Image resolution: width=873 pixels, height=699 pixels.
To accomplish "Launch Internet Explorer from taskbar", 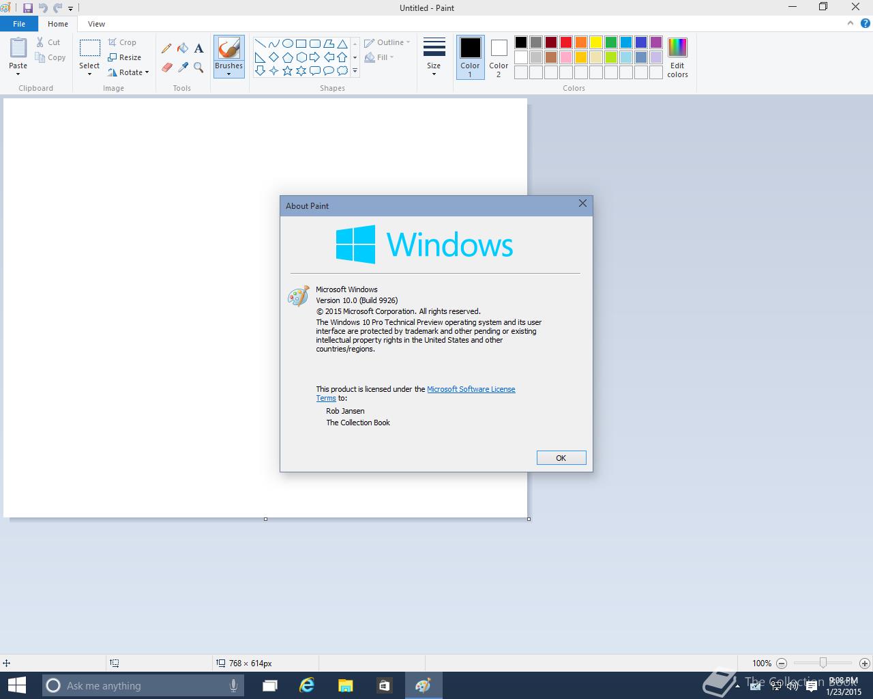I will tap(307, 685).
